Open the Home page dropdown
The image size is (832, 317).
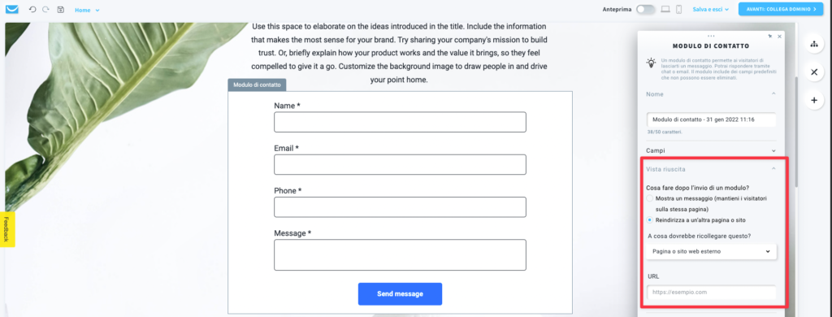tap(87, 10)
